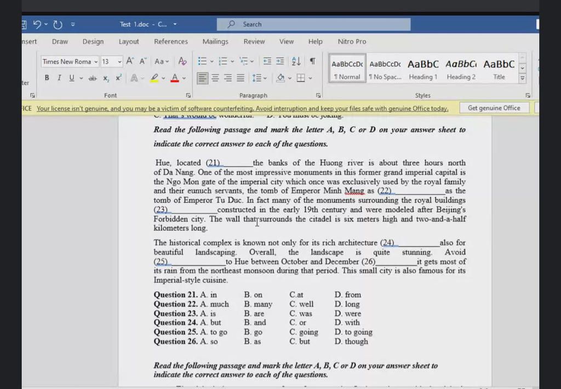The image size is (561, 389).
Task: Apply the No Spacing style
Action: [385, 68]
